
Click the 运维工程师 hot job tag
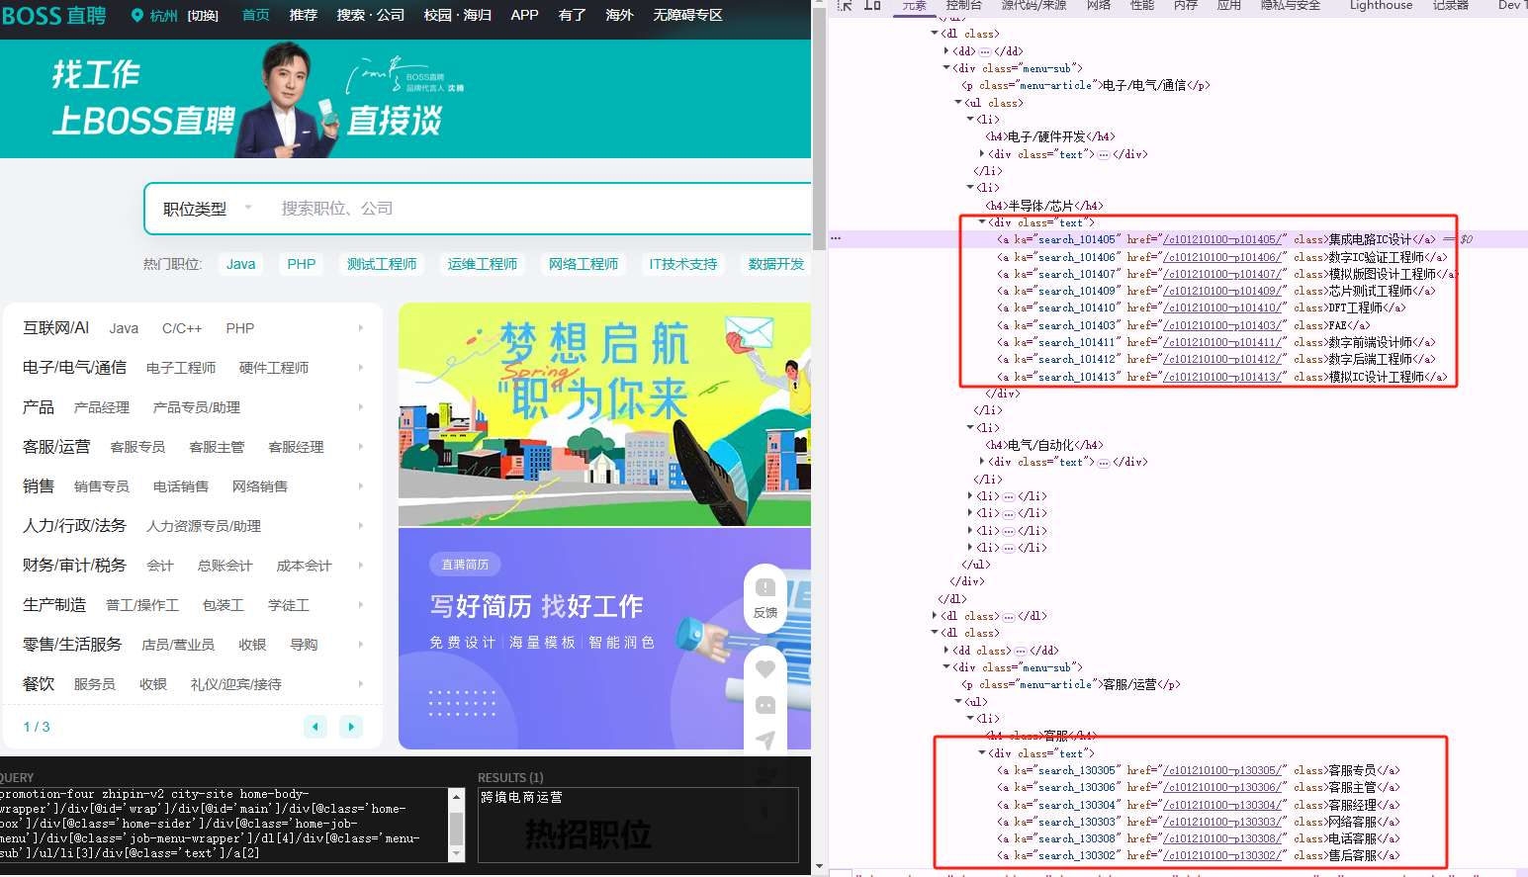483,264
